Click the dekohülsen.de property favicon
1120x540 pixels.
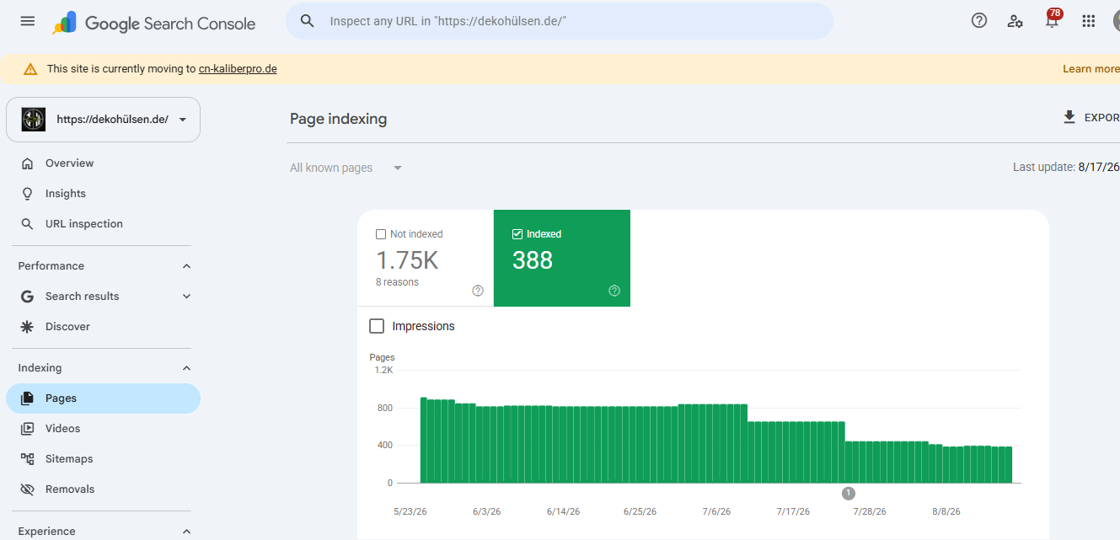pyautogui.click(x=34, y=120)
